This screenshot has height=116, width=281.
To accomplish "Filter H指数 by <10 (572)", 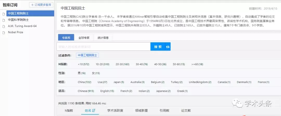I will [x=84, y=64].
